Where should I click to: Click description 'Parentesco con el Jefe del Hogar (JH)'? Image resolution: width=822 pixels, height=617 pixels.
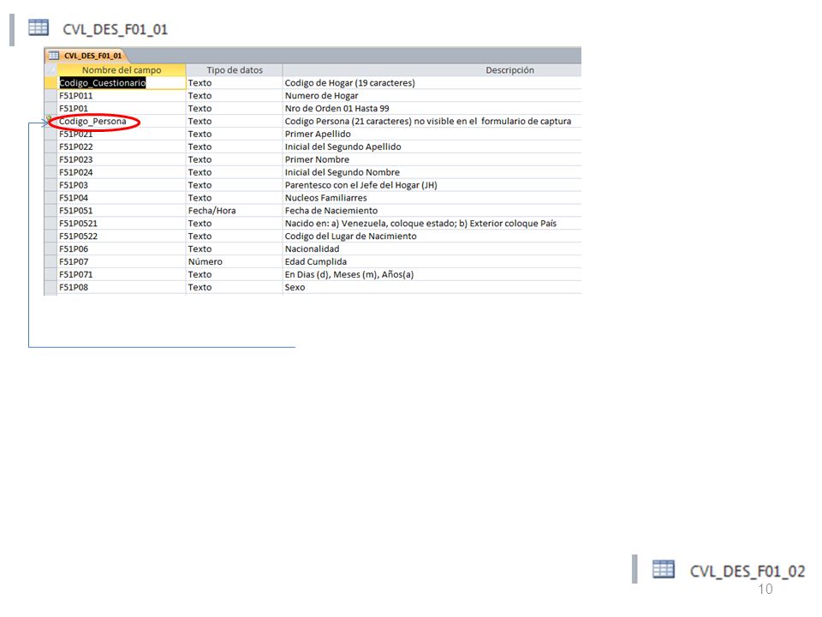pos(360,185)
